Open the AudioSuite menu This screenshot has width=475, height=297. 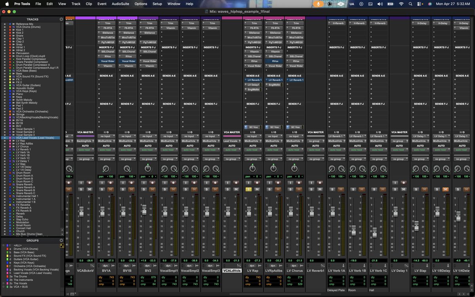120,4
